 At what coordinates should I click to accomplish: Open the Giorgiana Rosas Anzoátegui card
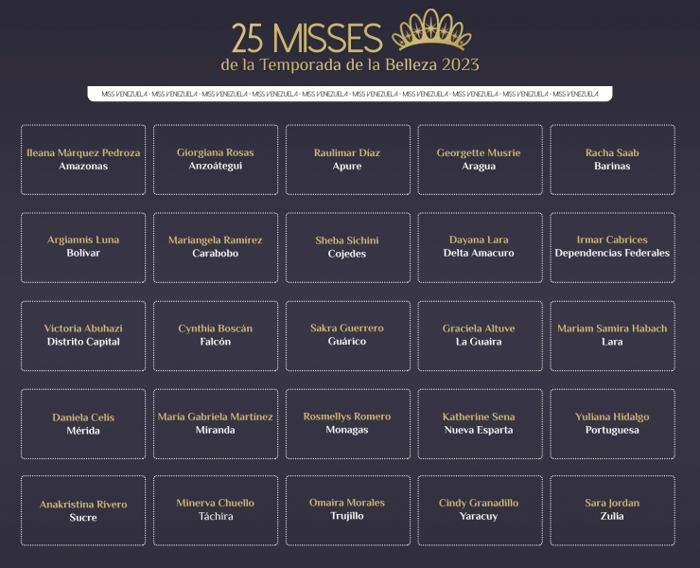(x=215, y=160)
